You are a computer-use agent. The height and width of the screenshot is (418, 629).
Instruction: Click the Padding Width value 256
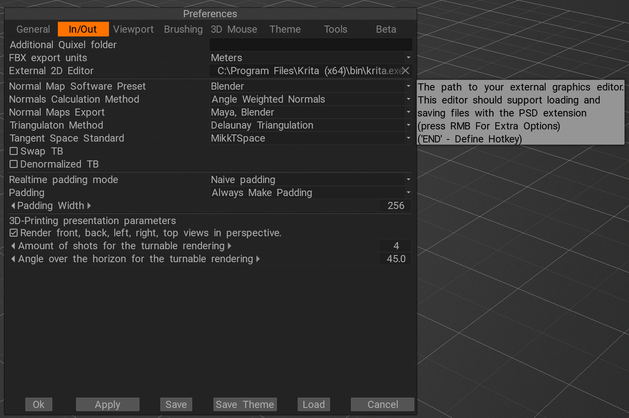pyautogui.click(x=396, y=206)
